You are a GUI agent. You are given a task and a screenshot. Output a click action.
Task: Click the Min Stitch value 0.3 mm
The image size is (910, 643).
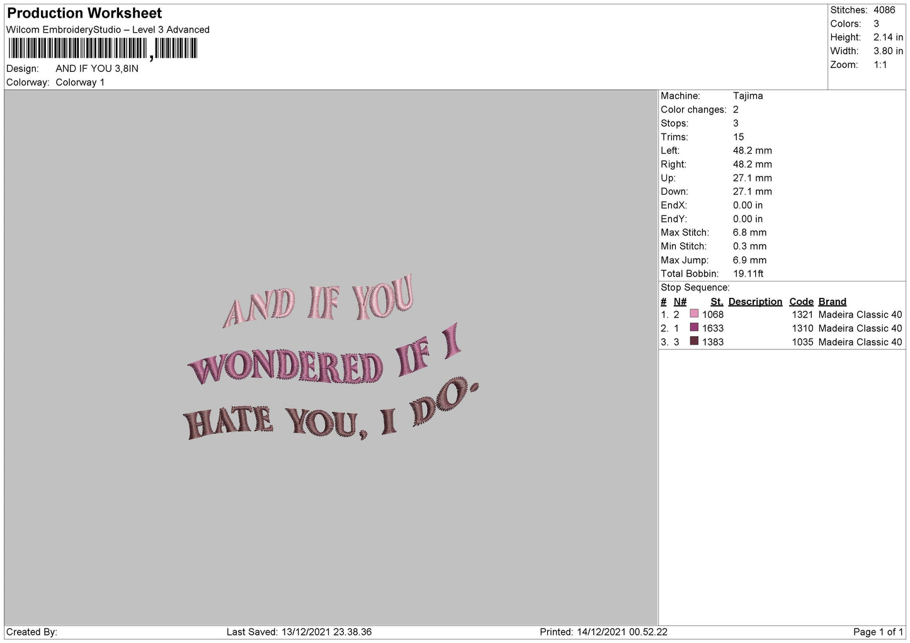(x=749, y=246)
